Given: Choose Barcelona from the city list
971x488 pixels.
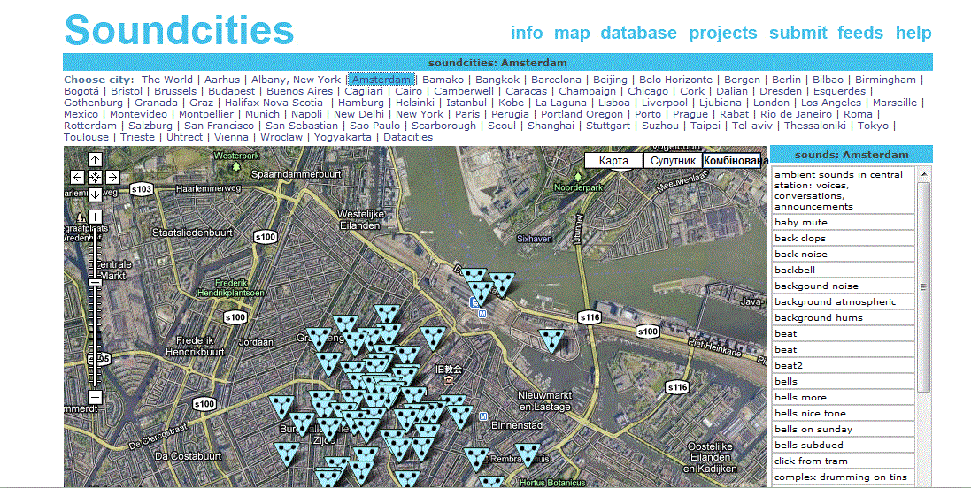Looking at the screenshot, I should coord(556,80).
